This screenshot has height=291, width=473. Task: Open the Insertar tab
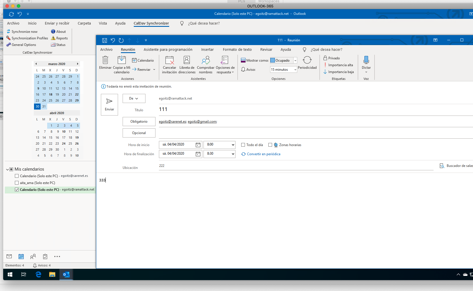coord(207,50)
